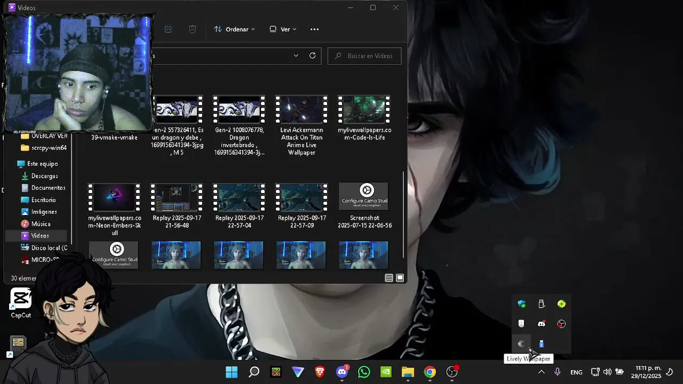Open Google Chrome from the taskbar
Image resolution: width=683 pixels, height=384 pixels.
pyautogui.click(x=430, y=372)
